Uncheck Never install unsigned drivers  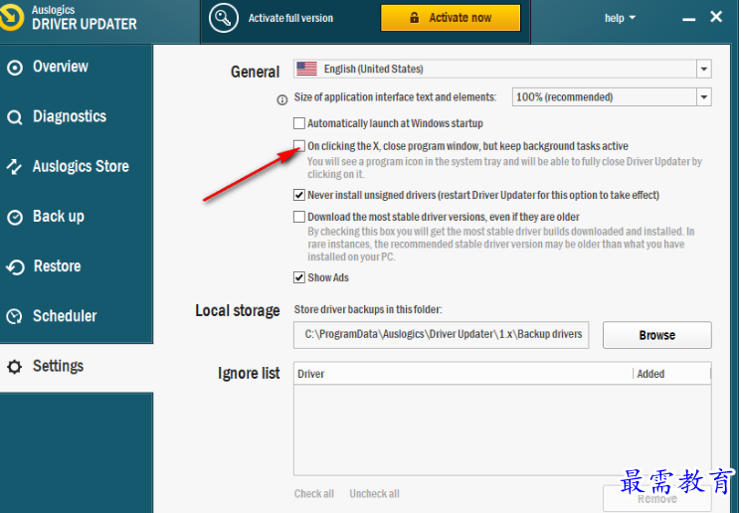point(299,195)
